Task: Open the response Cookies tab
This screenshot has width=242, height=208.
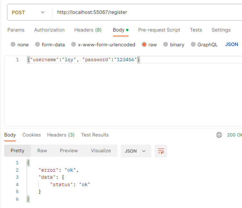Action: (x=32, y=135)
